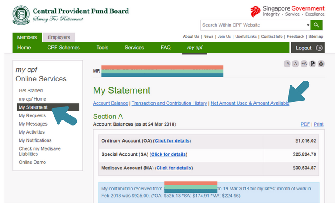Image resolution: width=335 pixels, height=204 pixels.
Task: Click the PDF document icon at top right
Action: tap(313, 64)
